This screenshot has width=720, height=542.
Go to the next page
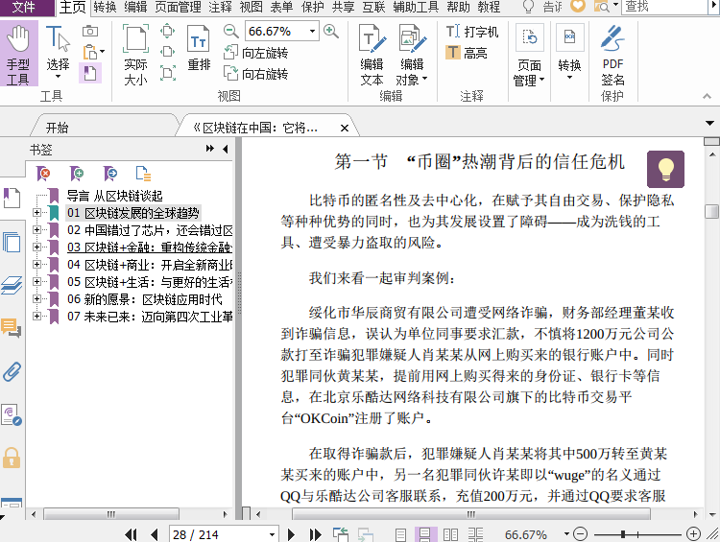pos(291,534)
